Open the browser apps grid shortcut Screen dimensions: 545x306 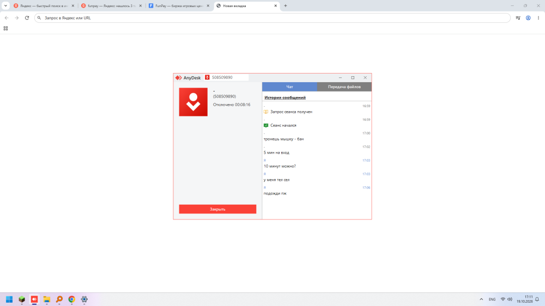[5, 28]
